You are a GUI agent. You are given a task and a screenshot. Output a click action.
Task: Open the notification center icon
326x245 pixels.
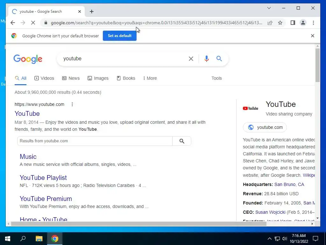tap(315, 239)
